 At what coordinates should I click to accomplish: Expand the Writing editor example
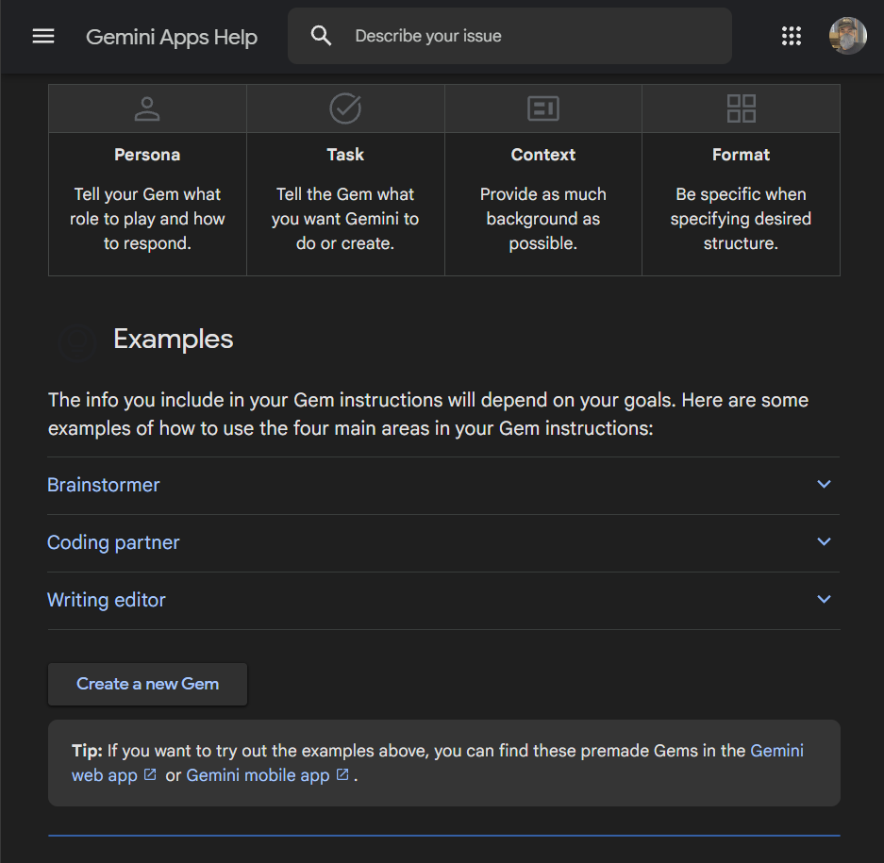tap(443, 600)
